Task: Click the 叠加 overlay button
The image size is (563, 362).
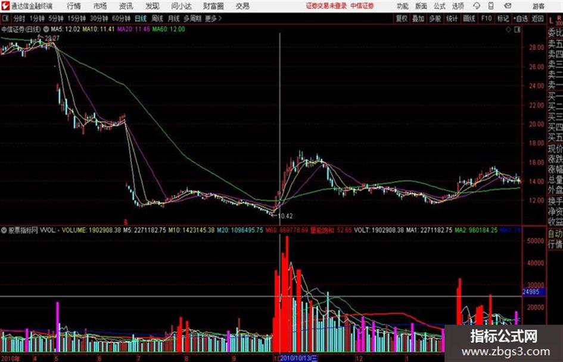Action: (418, 18)
